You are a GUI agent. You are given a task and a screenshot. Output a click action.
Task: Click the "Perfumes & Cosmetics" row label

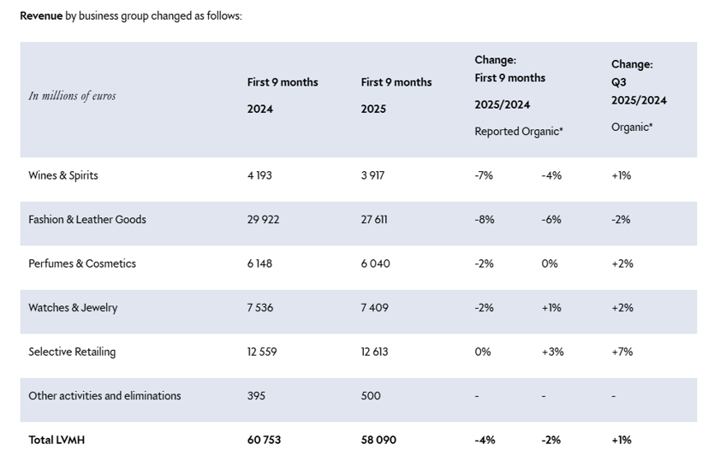[x=82, y=264]
